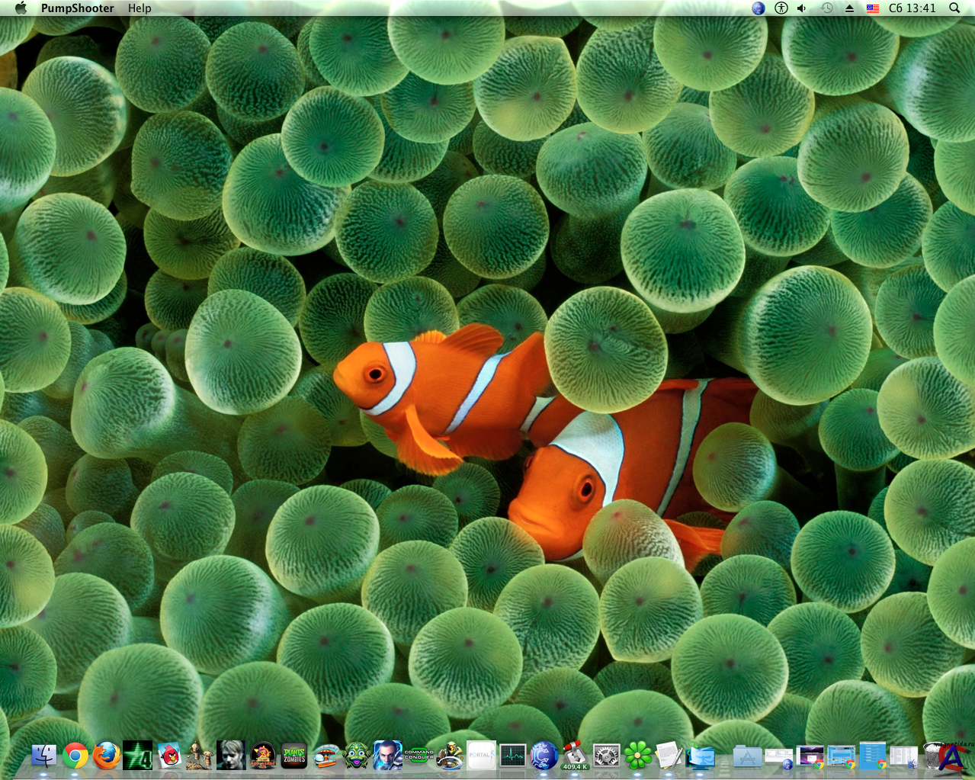
Task: Open the Portal game icon
Action: 481,756
